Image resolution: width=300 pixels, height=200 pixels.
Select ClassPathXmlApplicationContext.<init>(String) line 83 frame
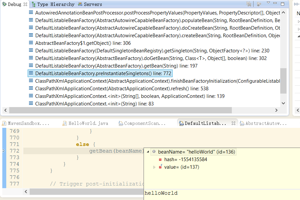91,104
